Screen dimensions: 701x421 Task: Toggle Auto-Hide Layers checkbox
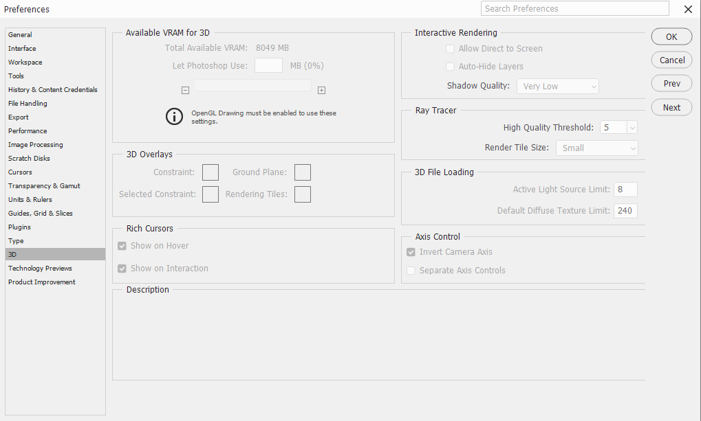click(x=450, y=67)
